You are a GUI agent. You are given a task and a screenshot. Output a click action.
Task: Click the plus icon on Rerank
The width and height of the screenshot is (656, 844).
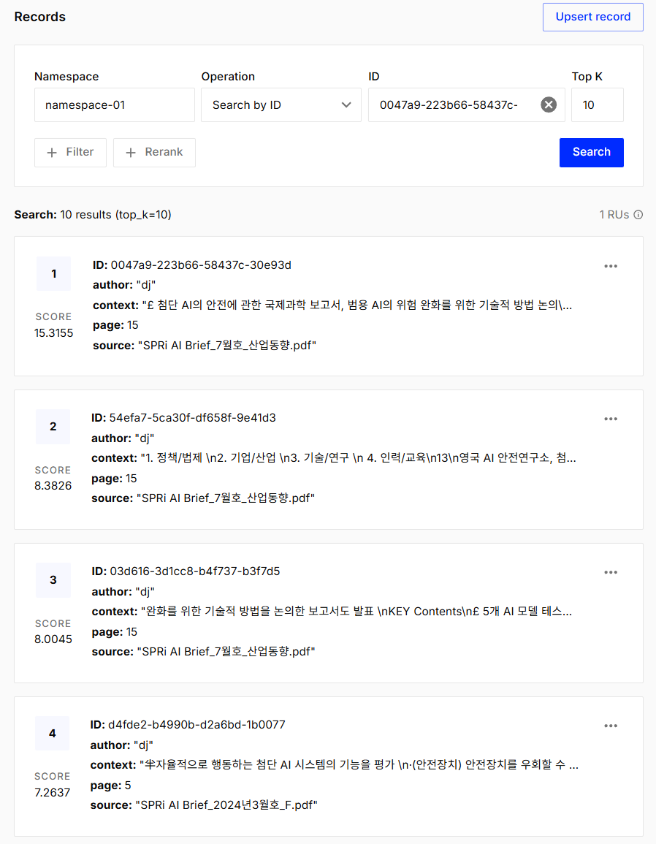click(x=131, y=152)
